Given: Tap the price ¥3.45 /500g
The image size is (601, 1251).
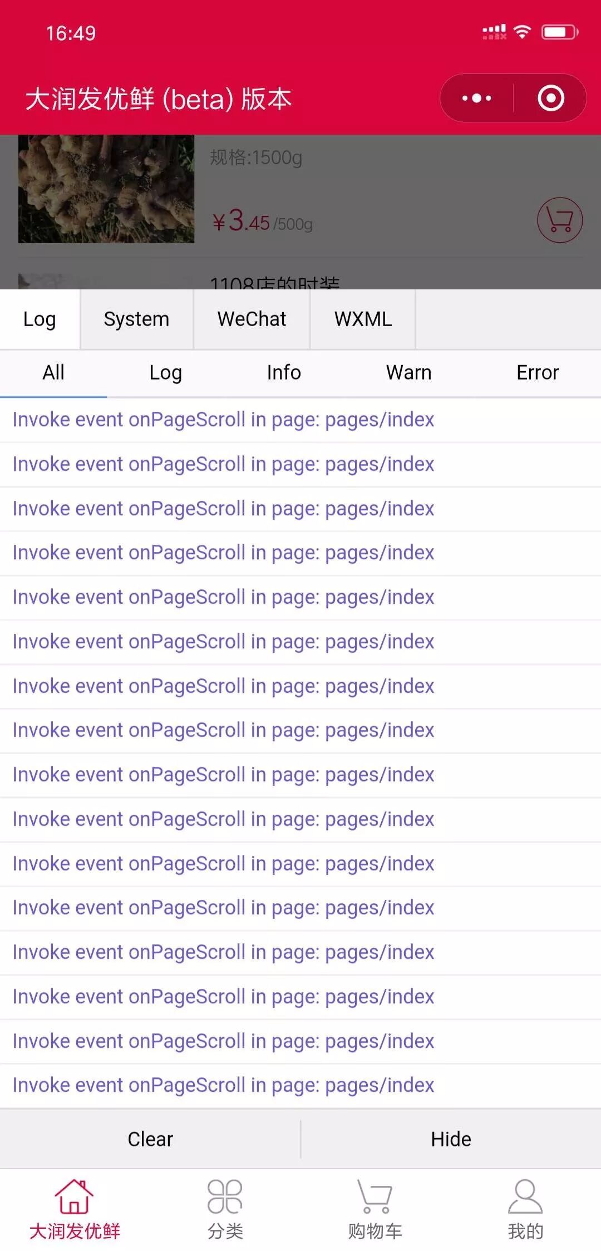Looking at the screenshot, I should coord(262,221).
